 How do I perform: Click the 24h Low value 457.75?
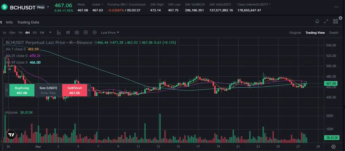pos(173,10)
